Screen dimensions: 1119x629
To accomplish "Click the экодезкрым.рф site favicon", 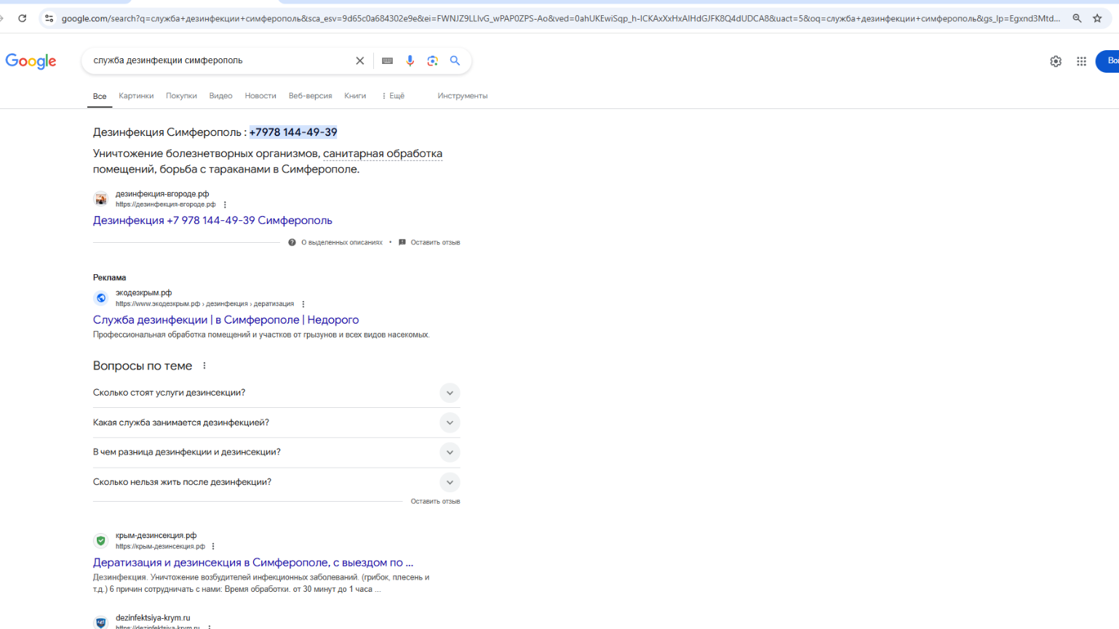I will [x=101, y=298].
